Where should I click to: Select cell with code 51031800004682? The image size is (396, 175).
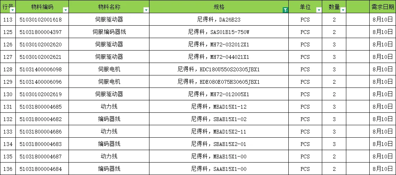tap(42, 119)
